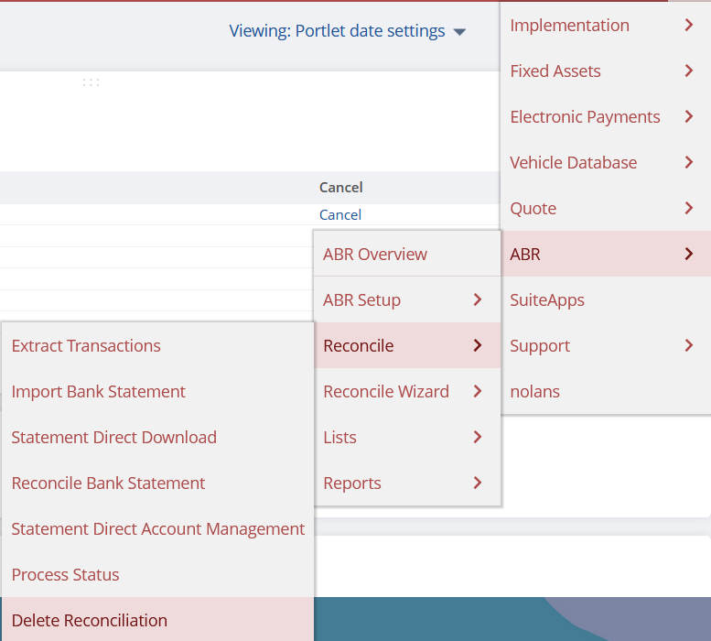Select SuiteApps in the main menu

pos(547,299)
